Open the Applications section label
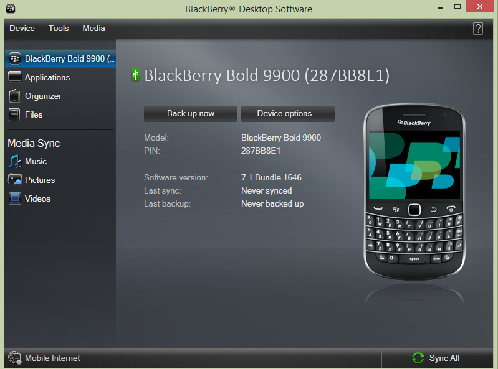 pyautogui.click(x=47, y=77)
